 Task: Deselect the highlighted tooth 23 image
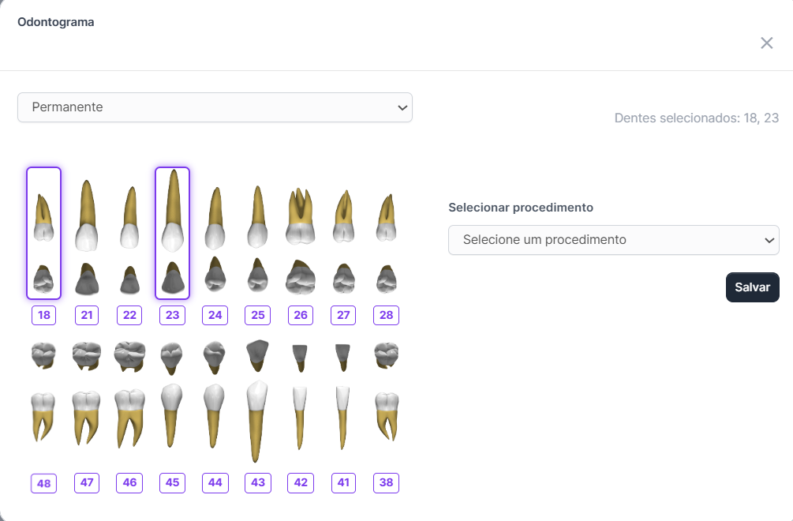172,233
